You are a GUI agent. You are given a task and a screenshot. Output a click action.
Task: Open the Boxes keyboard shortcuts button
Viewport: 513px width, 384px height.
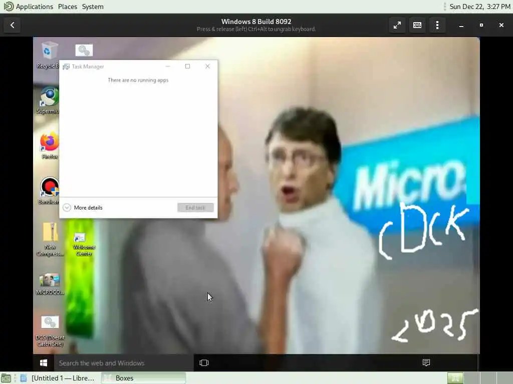(x=417, y=25)
